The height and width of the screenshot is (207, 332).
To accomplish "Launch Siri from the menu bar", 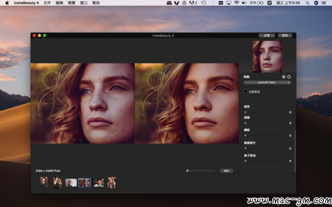I will [316, 3].
